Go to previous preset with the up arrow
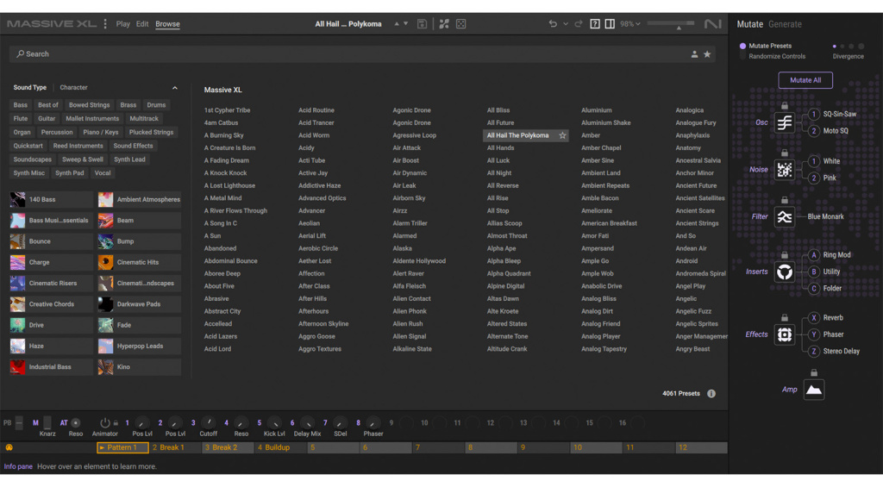Image resolution: width=883 pixels, height=487 pixels. click(397, 23)
